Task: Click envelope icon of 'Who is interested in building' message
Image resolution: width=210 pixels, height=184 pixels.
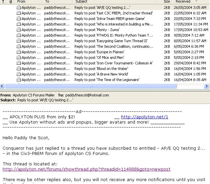Action: click(19, 24)
